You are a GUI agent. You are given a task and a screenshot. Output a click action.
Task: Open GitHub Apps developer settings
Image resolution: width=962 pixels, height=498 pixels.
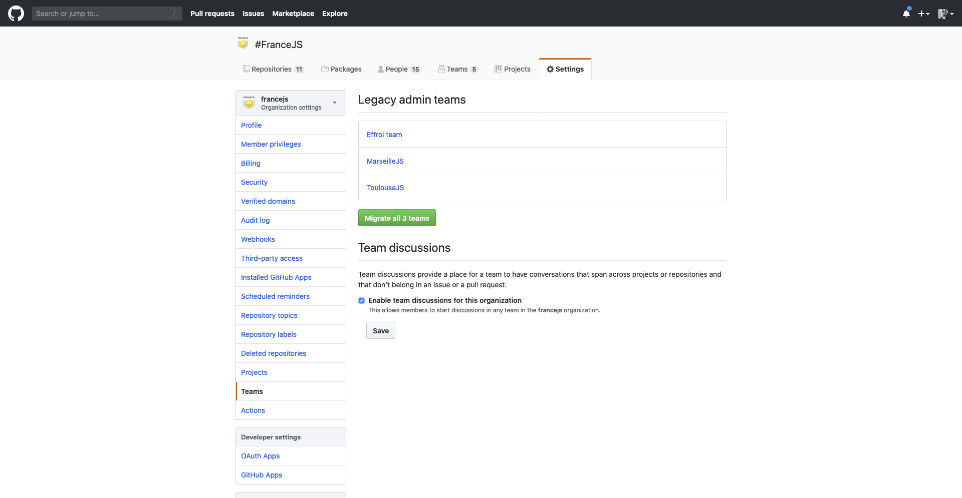click(x=291, y=475)
